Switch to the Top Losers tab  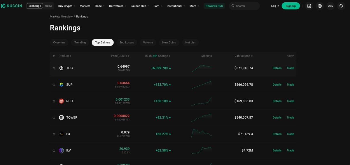pyautogui.click(x=127, y=43)
